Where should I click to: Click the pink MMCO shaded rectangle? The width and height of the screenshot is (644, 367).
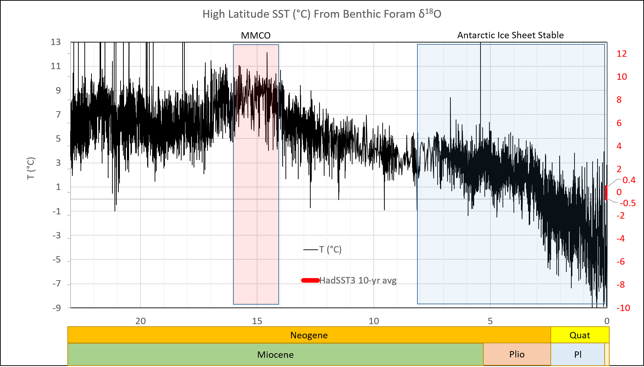point(256,213)
